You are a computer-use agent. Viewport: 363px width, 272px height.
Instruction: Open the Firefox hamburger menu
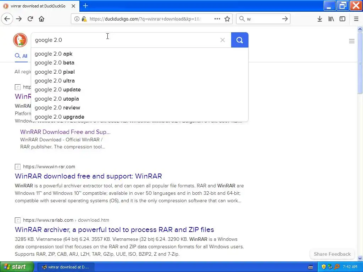coord(356,19)
